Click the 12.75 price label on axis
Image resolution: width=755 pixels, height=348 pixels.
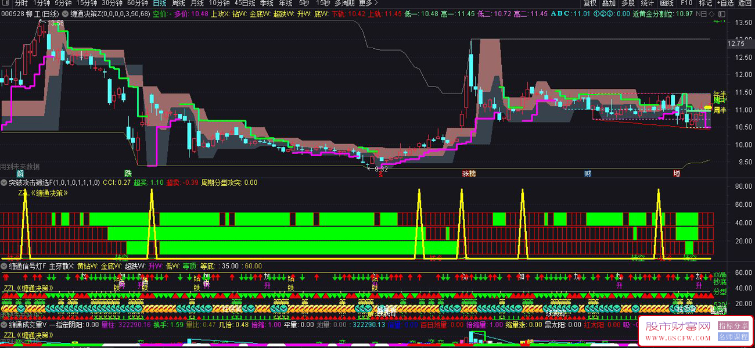pos(736,43)
